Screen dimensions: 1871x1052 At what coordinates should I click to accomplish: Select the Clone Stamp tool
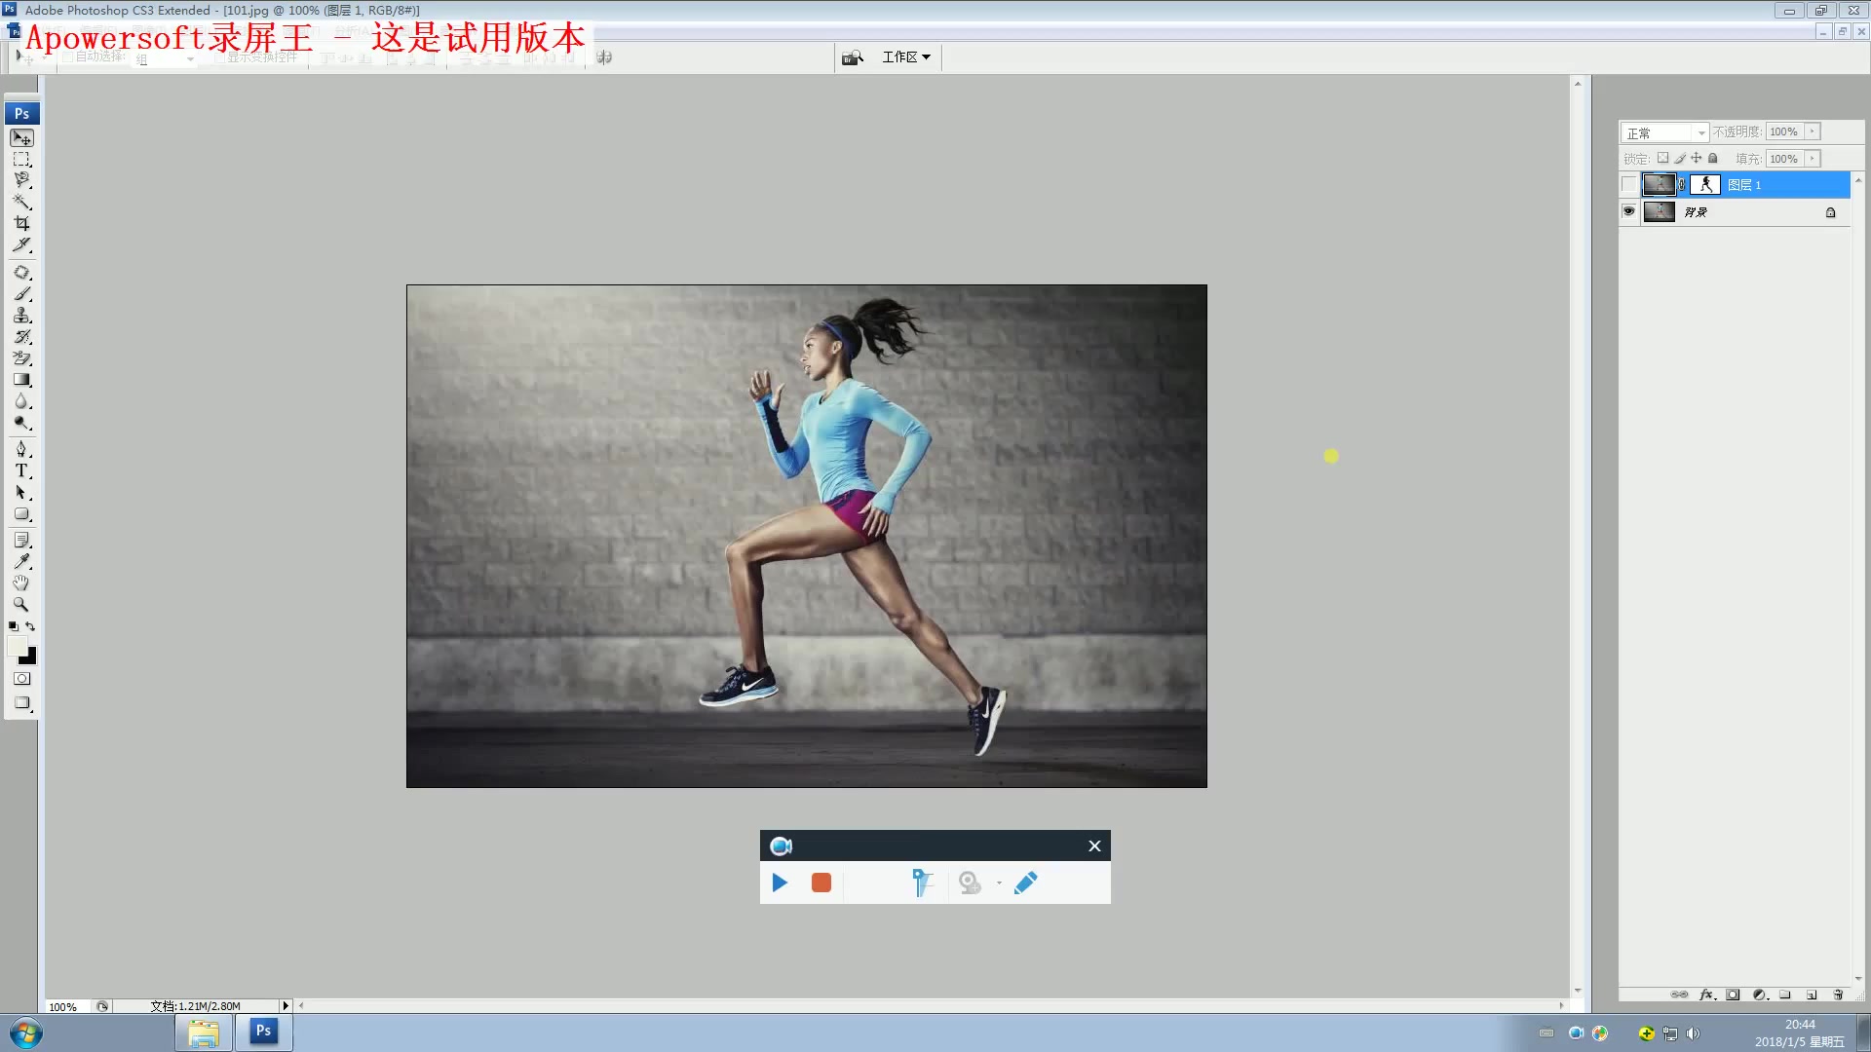21,316
